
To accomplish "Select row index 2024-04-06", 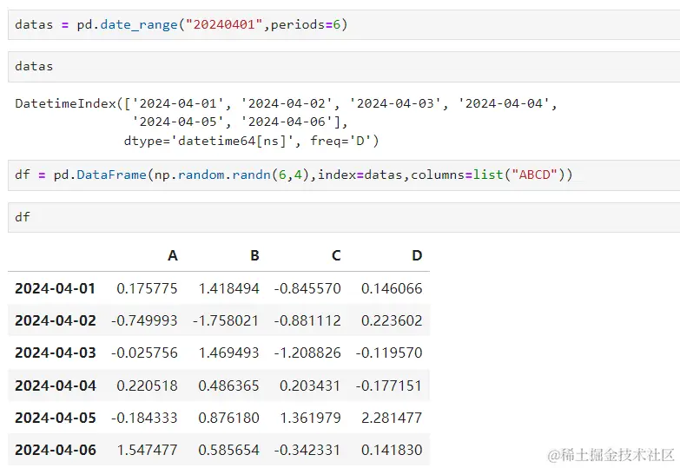I will tap(55, 450).
